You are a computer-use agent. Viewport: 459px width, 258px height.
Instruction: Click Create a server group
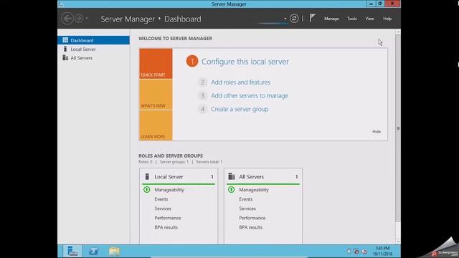(x=240, y=109)
